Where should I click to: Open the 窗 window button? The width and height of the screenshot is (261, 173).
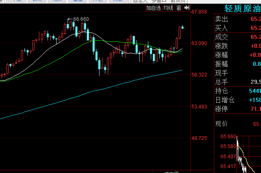click(179, 8)
